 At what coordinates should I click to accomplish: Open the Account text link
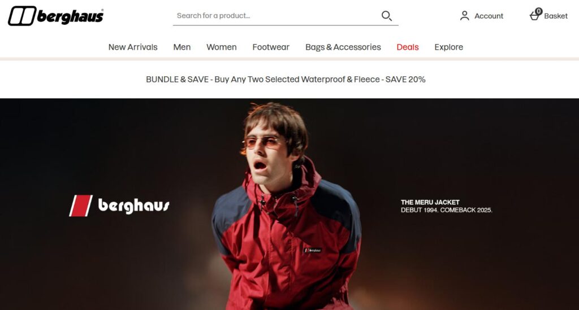[489, 16]
